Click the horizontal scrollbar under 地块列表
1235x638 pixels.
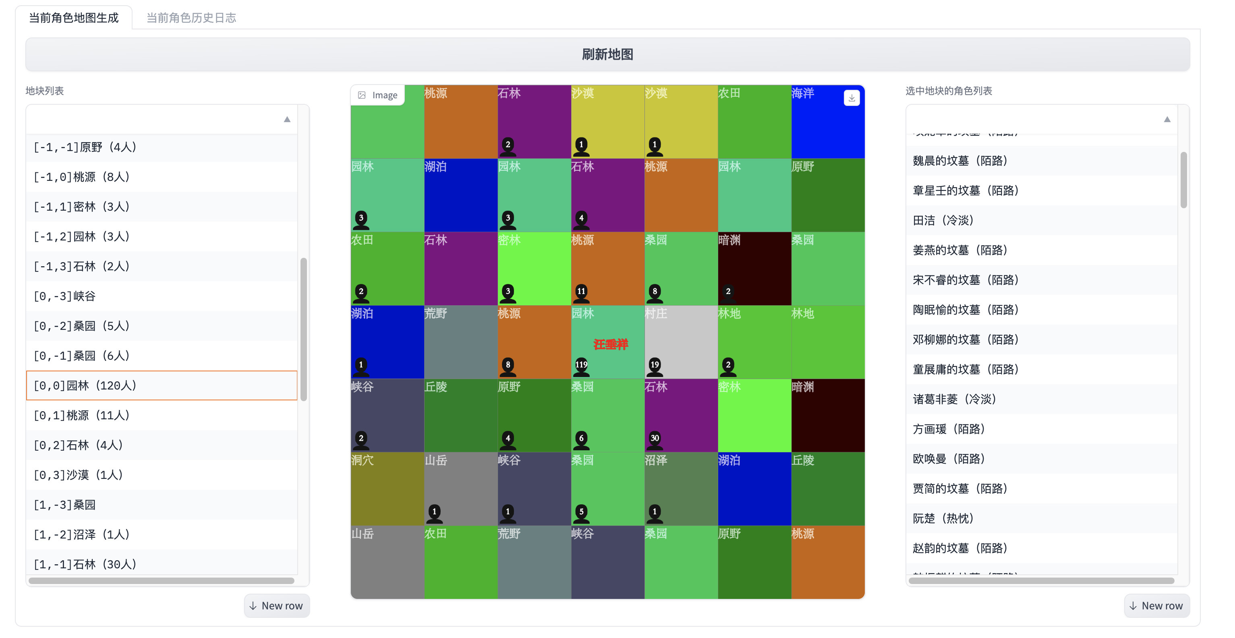point(162,580)
